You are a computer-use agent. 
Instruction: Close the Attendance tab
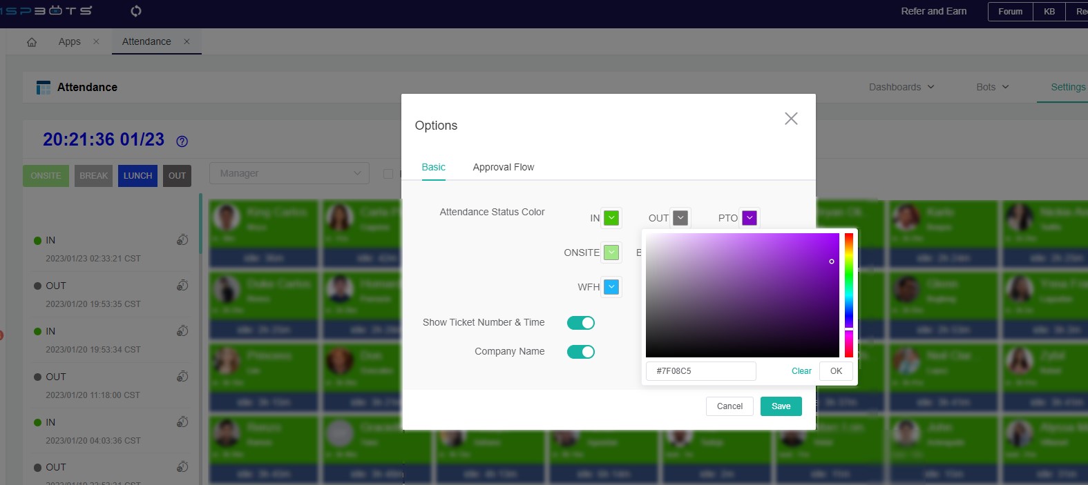pyautogui.click(x=187, y=41)
